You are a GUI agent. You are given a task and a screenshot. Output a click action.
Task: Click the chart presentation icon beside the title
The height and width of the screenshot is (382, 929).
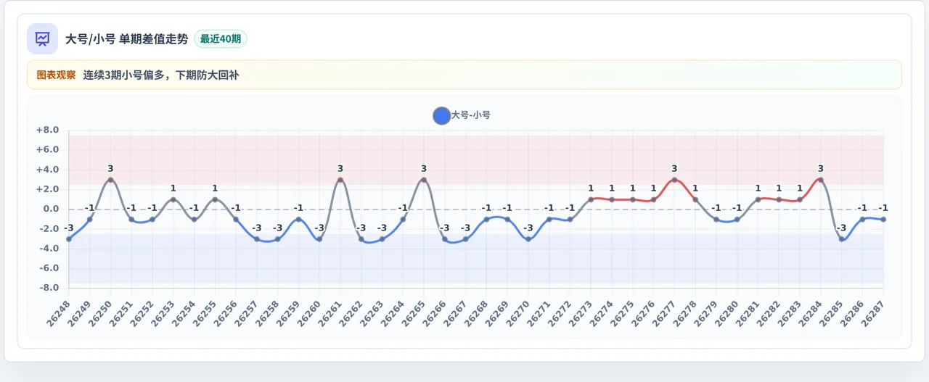click(x=42, y=38)
